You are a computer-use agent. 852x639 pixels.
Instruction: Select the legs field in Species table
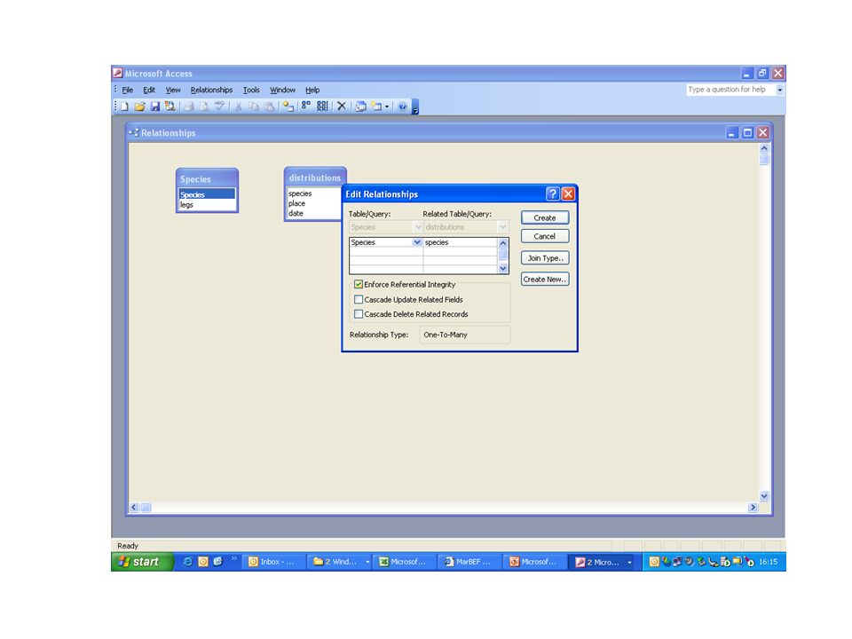[x=207, y=205]
